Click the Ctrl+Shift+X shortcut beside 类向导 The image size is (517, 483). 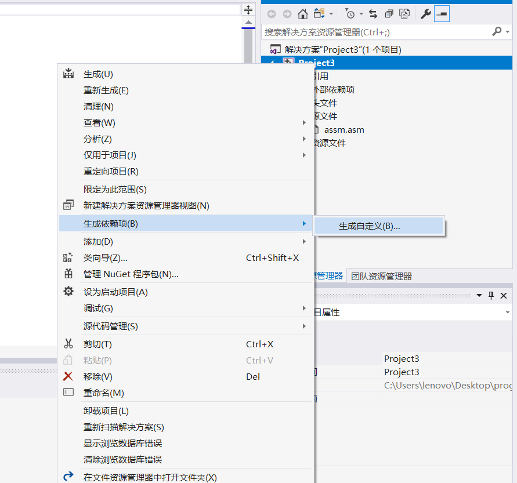272,257
